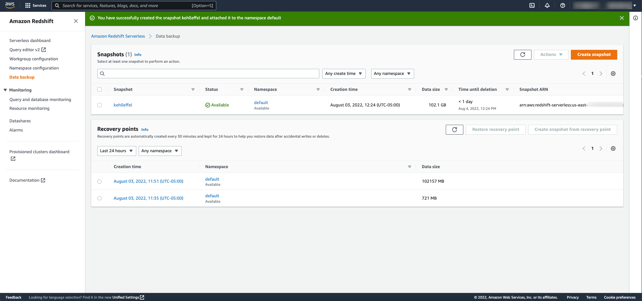Open Cookie preferences in footer
Viewport: 642px width, 301px height.
point(620,297)
